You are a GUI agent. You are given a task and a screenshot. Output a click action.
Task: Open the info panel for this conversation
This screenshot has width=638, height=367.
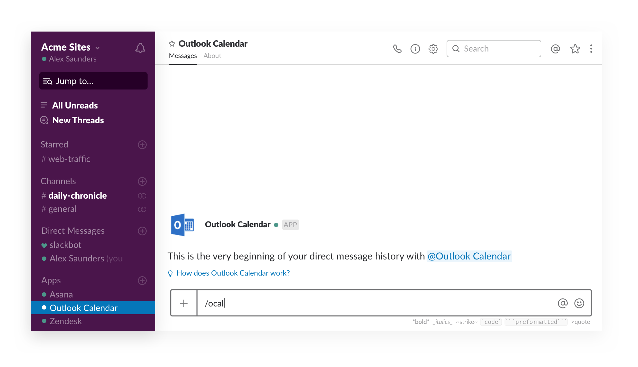point(415,48)
